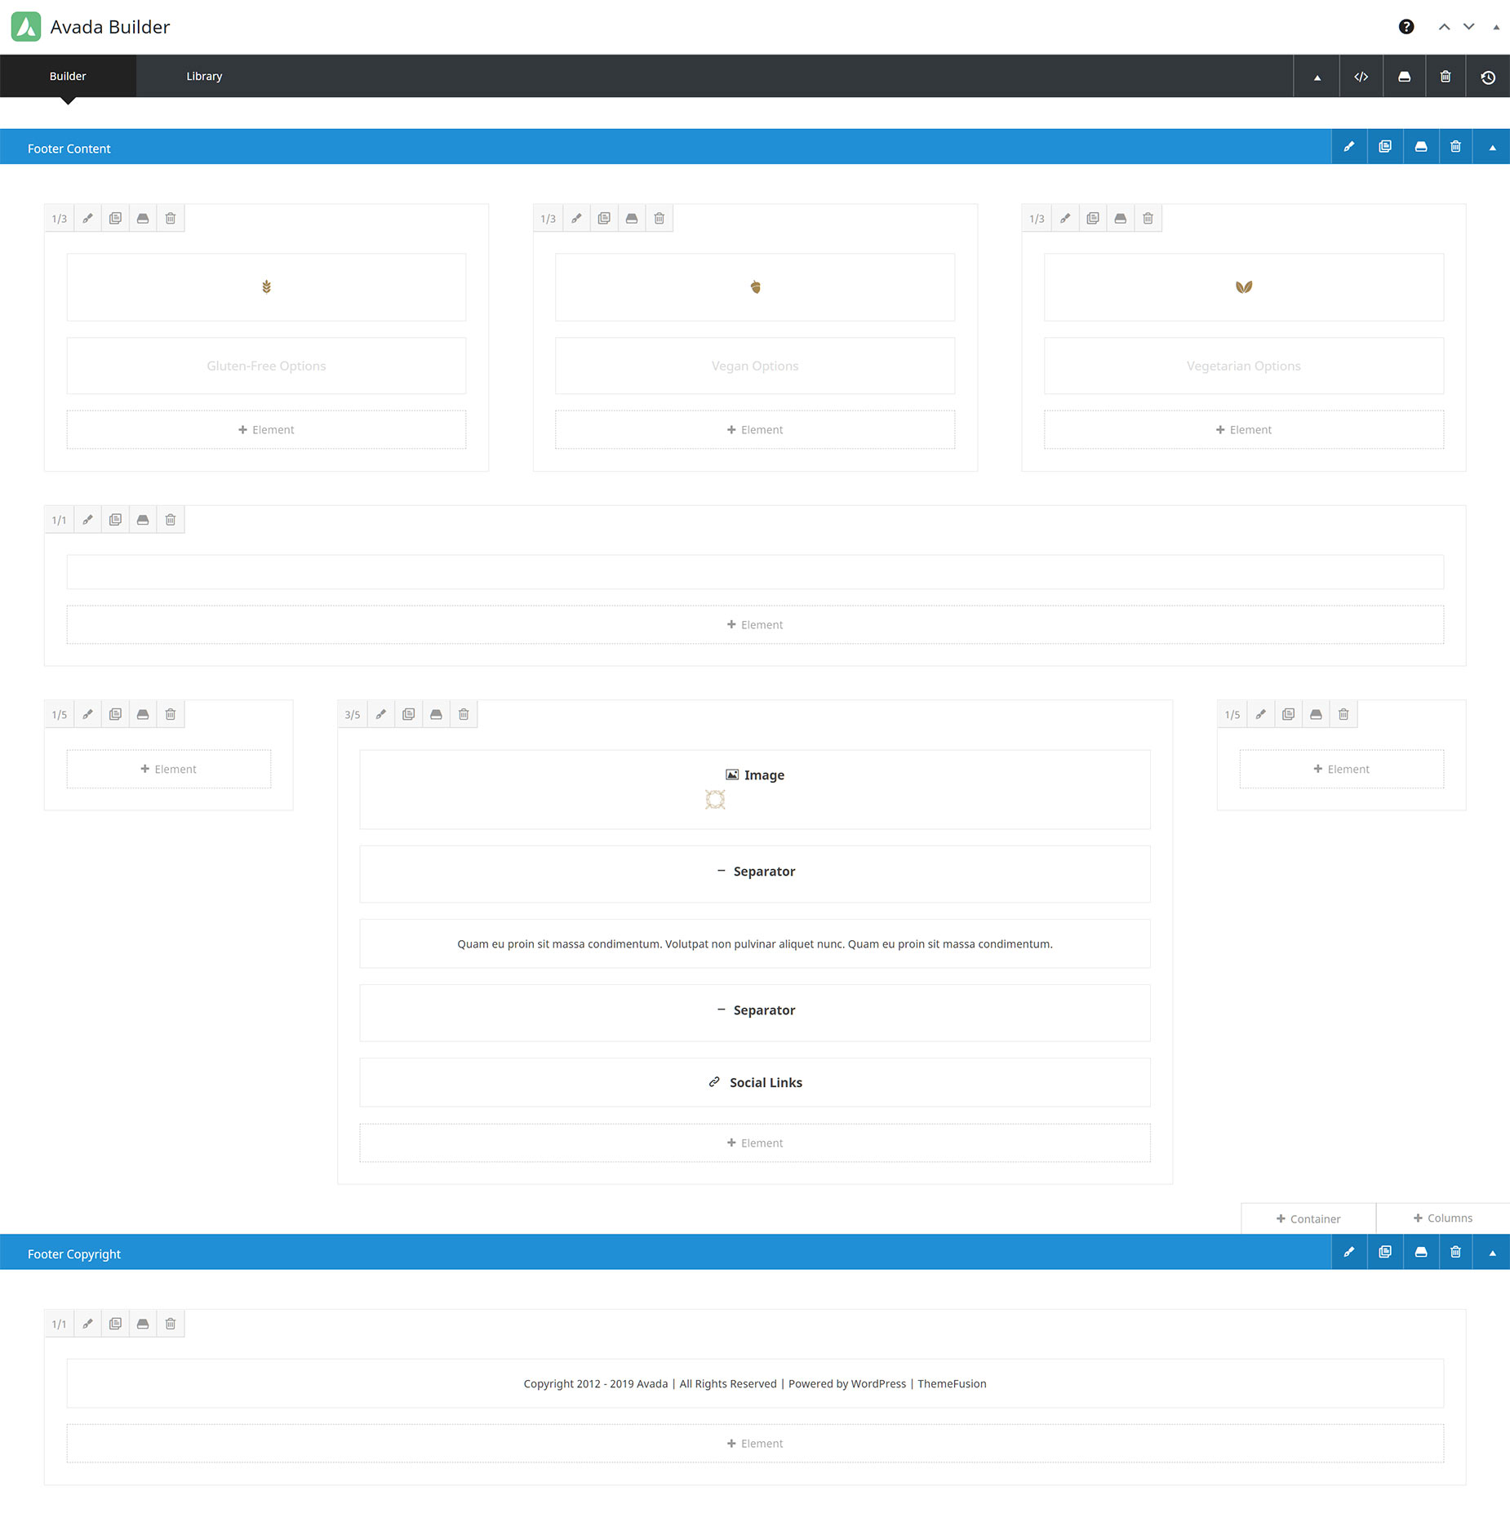Viewport: 1510px width, 1531px height.
Task: Select the acorn icon element
Action: click(x=755, y=287)
